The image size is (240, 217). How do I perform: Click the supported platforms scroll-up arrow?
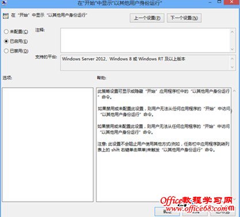point(233,59)
